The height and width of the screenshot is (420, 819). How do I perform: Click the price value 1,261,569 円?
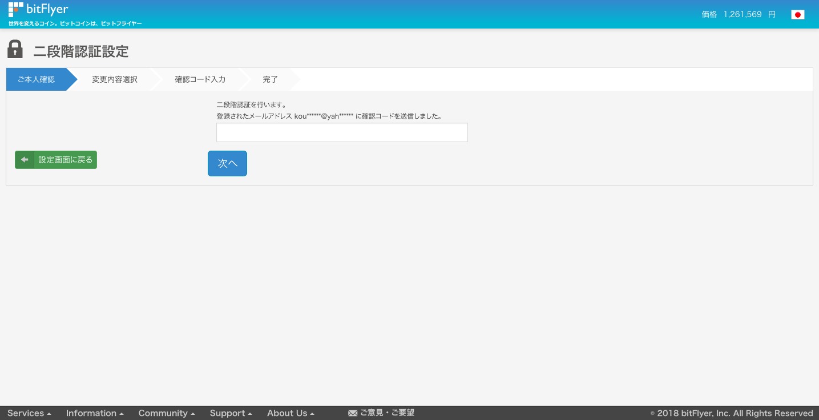749,14
